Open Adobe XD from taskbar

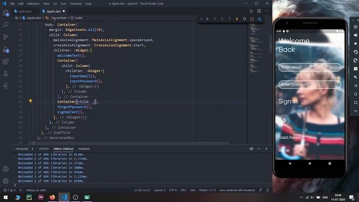click(41, 197)
